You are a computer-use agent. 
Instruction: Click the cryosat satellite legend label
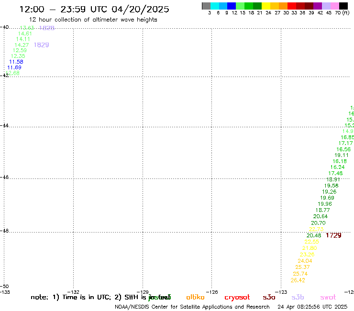pos(237,298)
